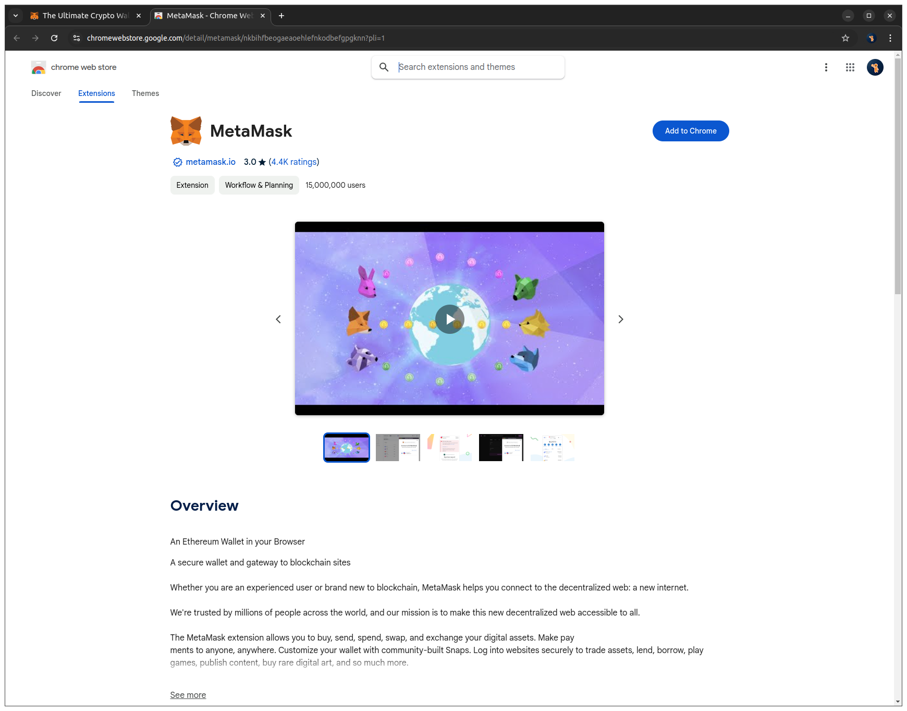Click the Add to Chrome button

[691, 131]
